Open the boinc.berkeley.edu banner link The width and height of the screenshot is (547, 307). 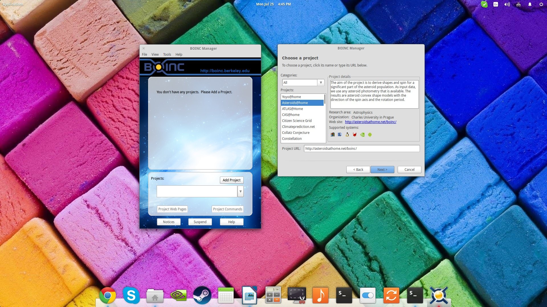click(x=225, y=71)
